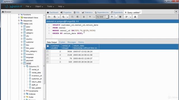The width and height of the screenshot is (179, 100).
Task: Switch to the SQL tab
Action: pyautogui.click(x=77, y=12)
